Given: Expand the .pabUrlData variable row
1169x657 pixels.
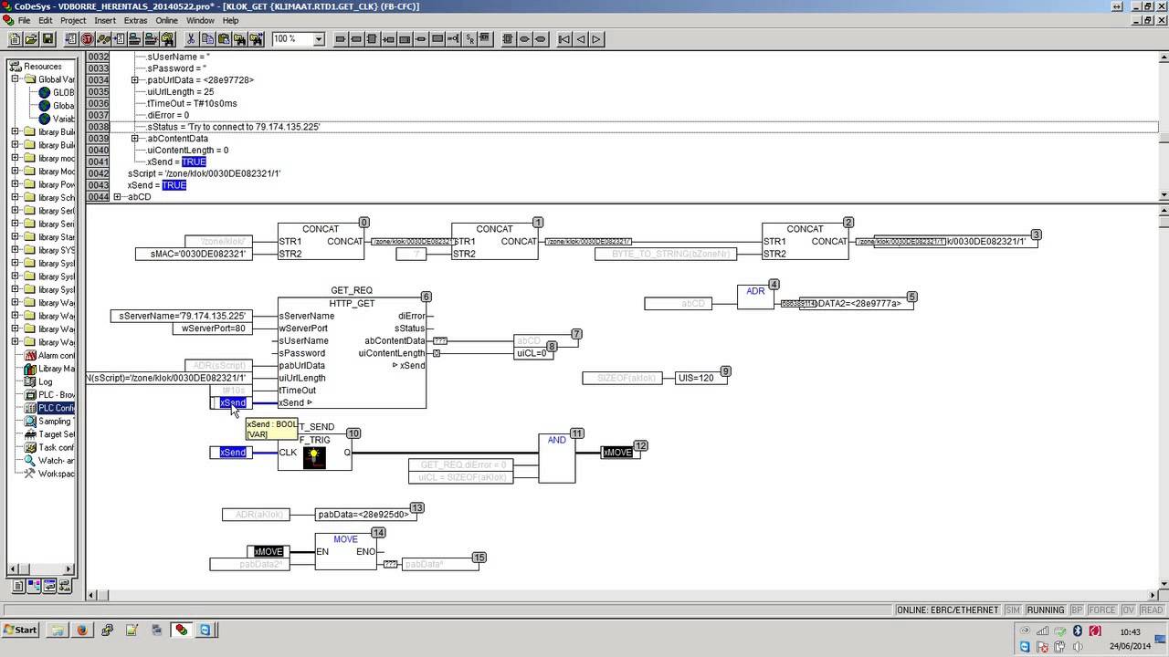Looking at the screenshot, I should click(x=134, y=80).
